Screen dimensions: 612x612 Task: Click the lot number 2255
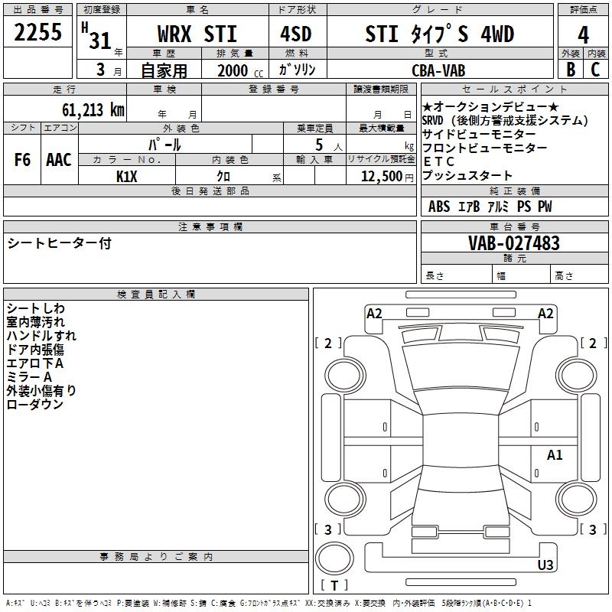[38, 33]
